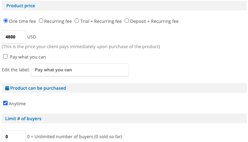Viewport: 248px width, 142px height.
Task: Pick the Deposit + Recurring fee radio option
Action: click(127, 21)
